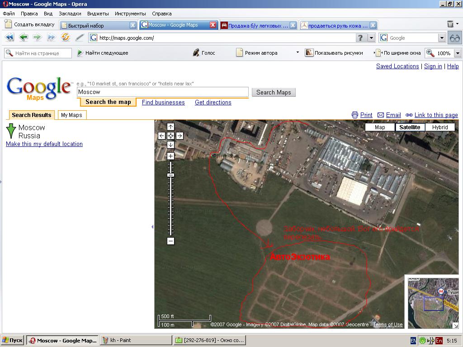Reload the page with the orange refresh icon
Screen dimensions: 463x347
pos(65,38)
